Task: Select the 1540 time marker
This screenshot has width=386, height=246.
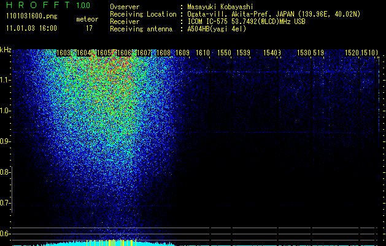Action: [x=270, y=53]
